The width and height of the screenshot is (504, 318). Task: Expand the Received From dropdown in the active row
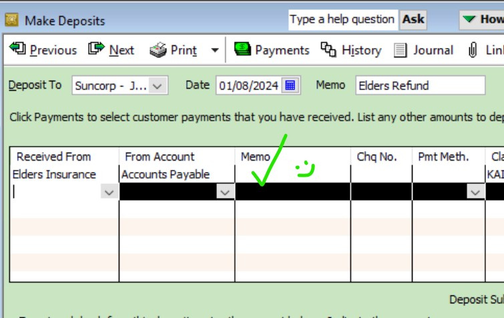coord(109,192)
